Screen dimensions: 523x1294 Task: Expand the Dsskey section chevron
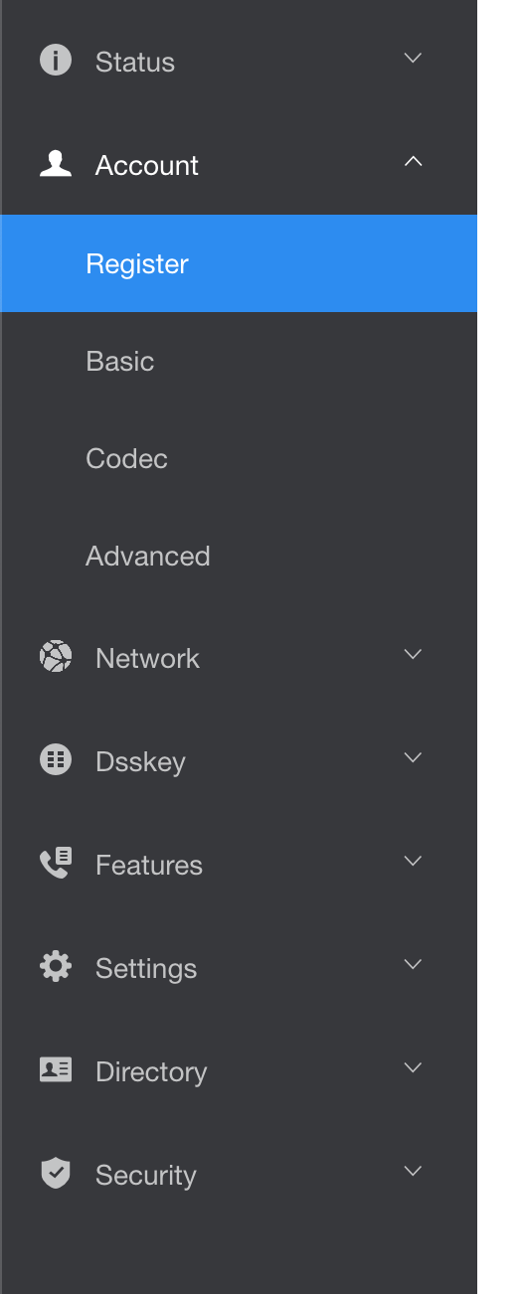pyautogui.click(x=414, y=757)
